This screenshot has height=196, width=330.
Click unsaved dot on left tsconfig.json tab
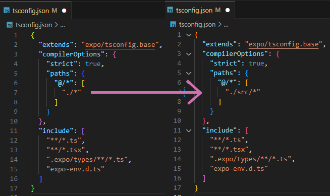[64, 11]
